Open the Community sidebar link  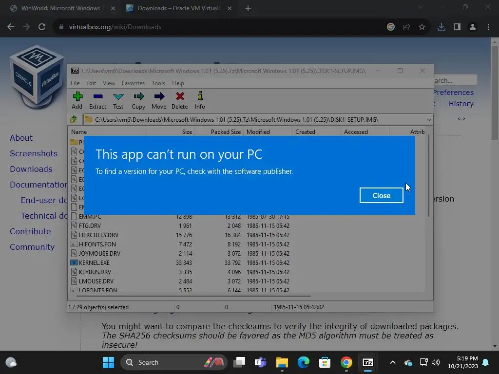(x=32, y=247)
